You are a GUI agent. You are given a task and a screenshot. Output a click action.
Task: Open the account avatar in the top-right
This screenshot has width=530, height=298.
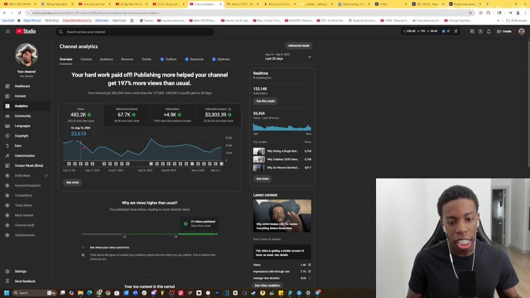pos(521,31)
